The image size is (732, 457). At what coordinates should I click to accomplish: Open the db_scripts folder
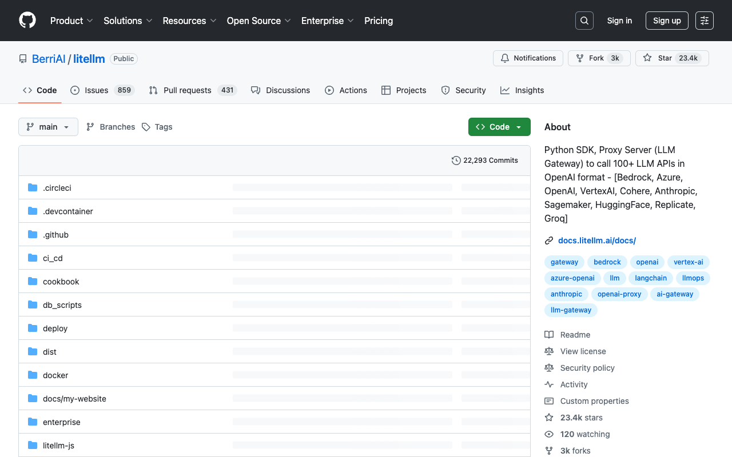click(62, 305)
